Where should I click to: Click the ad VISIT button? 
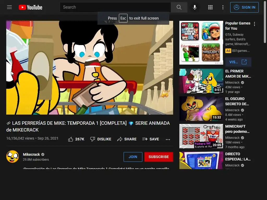pyautogui.click(x=238, y=62)
